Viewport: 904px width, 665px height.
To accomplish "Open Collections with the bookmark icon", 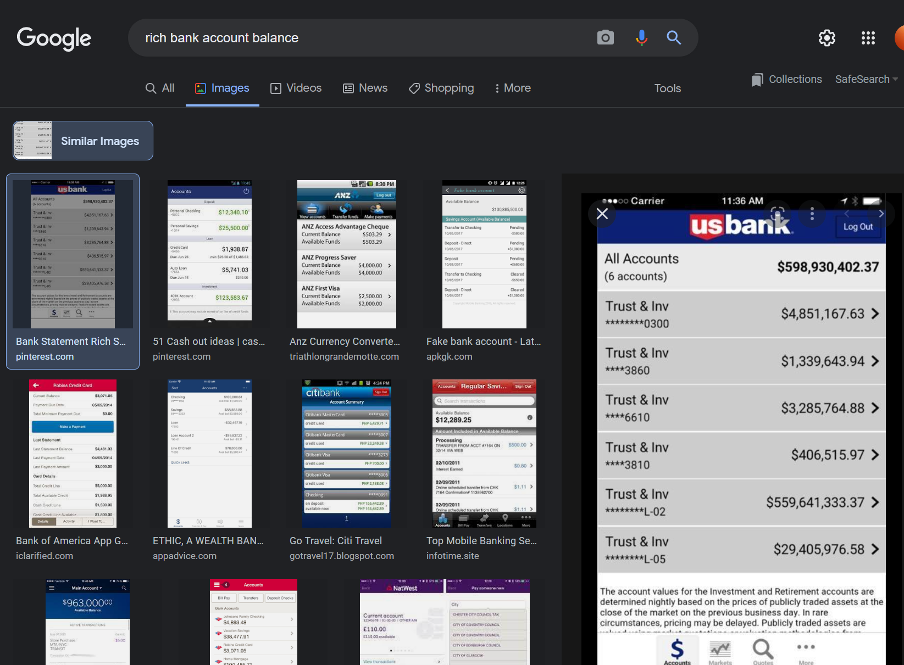I will click(x=786, y=80).
